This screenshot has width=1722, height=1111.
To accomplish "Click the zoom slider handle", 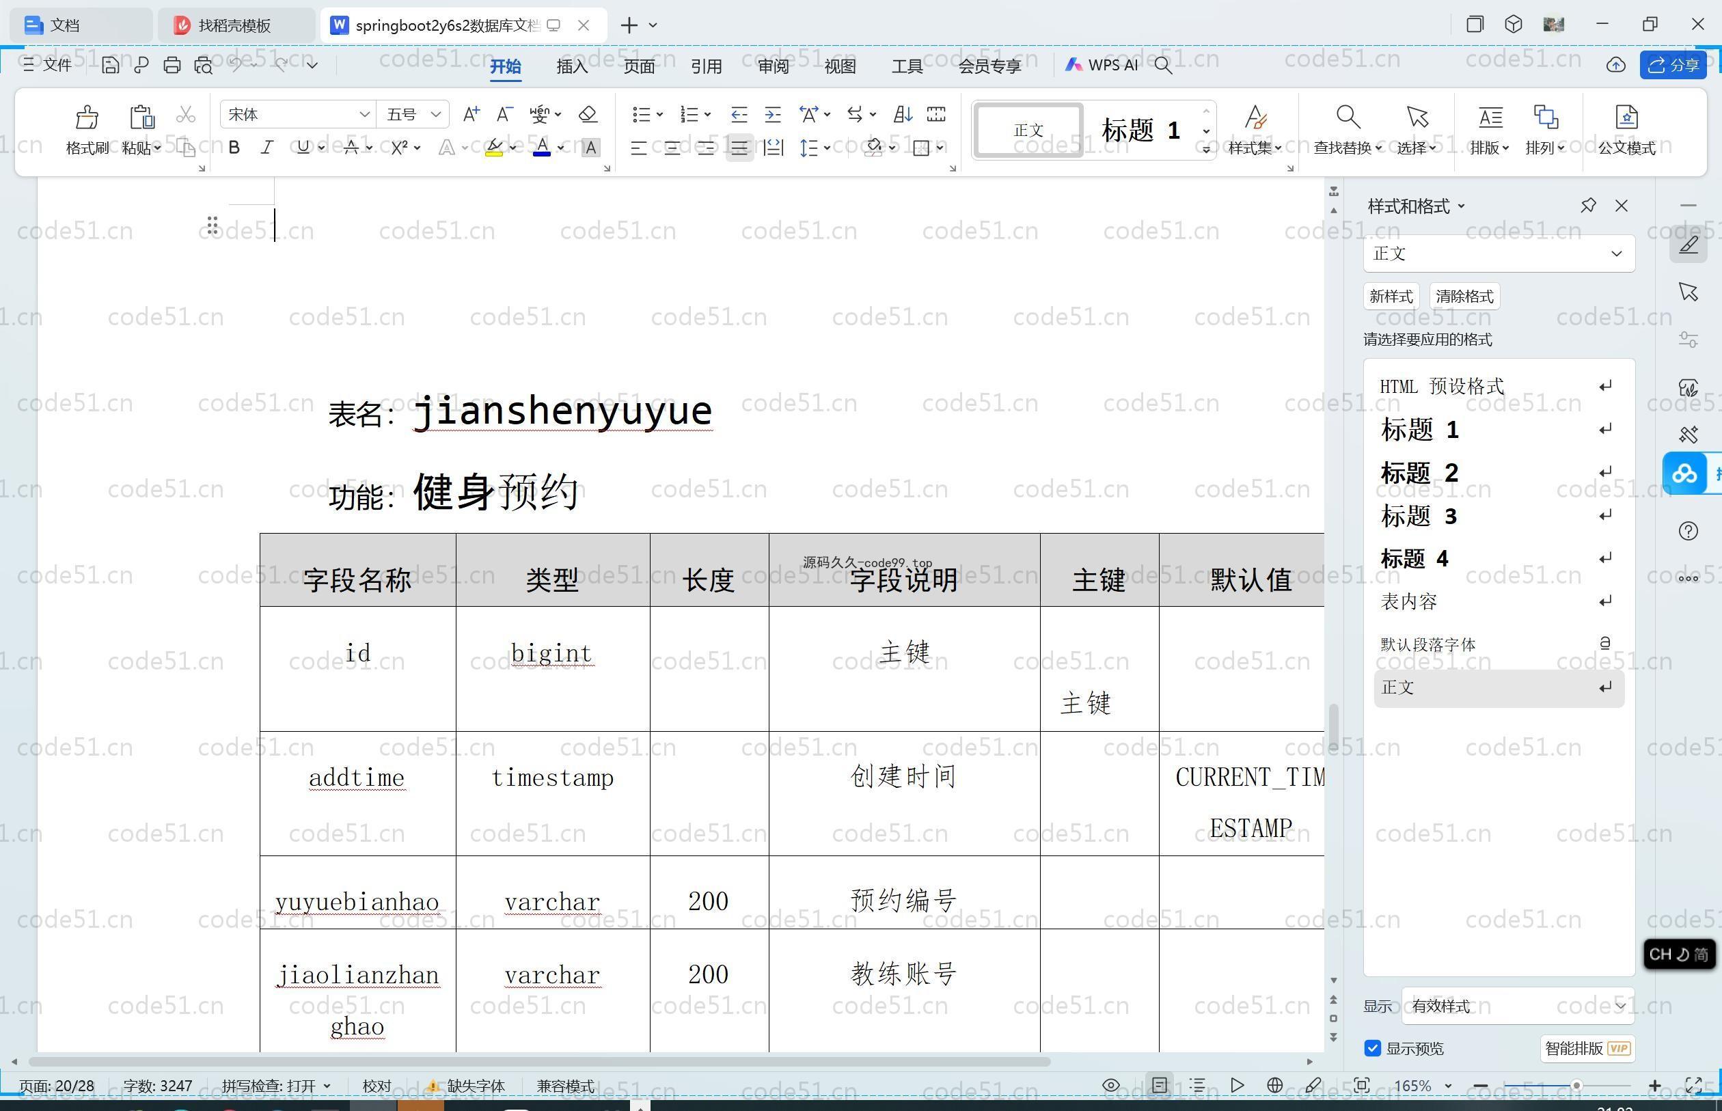I will point(1576,1086).
